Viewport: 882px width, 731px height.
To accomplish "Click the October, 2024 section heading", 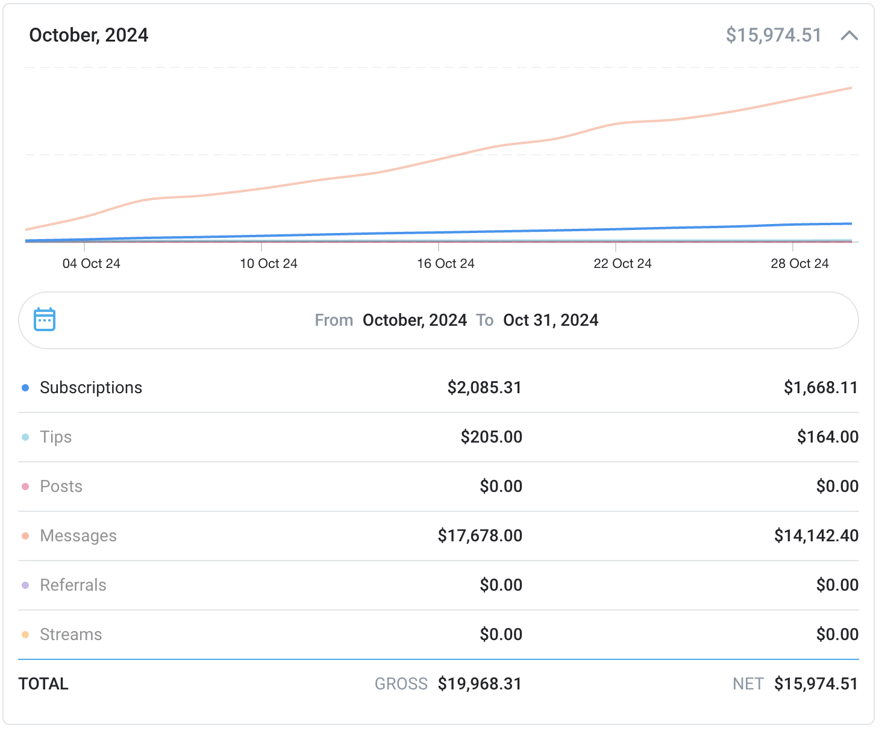I will tap(89, 36).
